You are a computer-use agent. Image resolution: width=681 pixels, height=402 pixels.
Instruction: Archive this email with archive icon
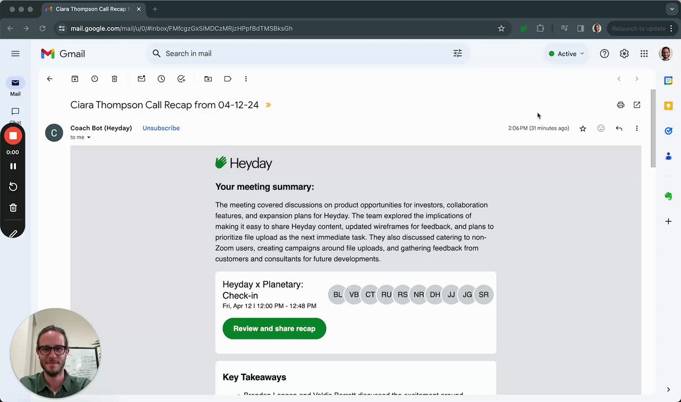(x=75, y=79)
